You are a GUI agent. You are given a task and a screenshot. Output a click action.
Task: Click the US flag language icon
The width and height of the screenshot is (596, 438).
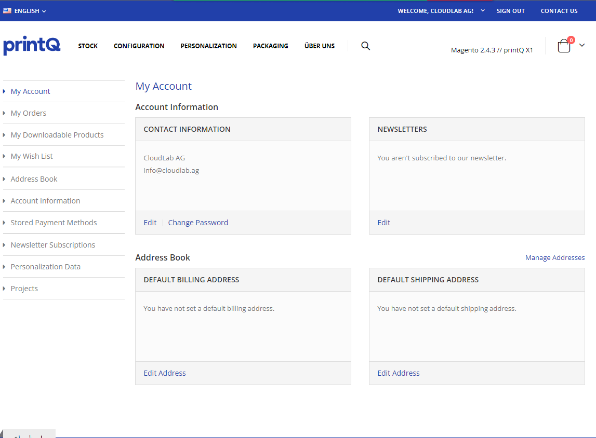pyautogui.click(x=7, y=10)
